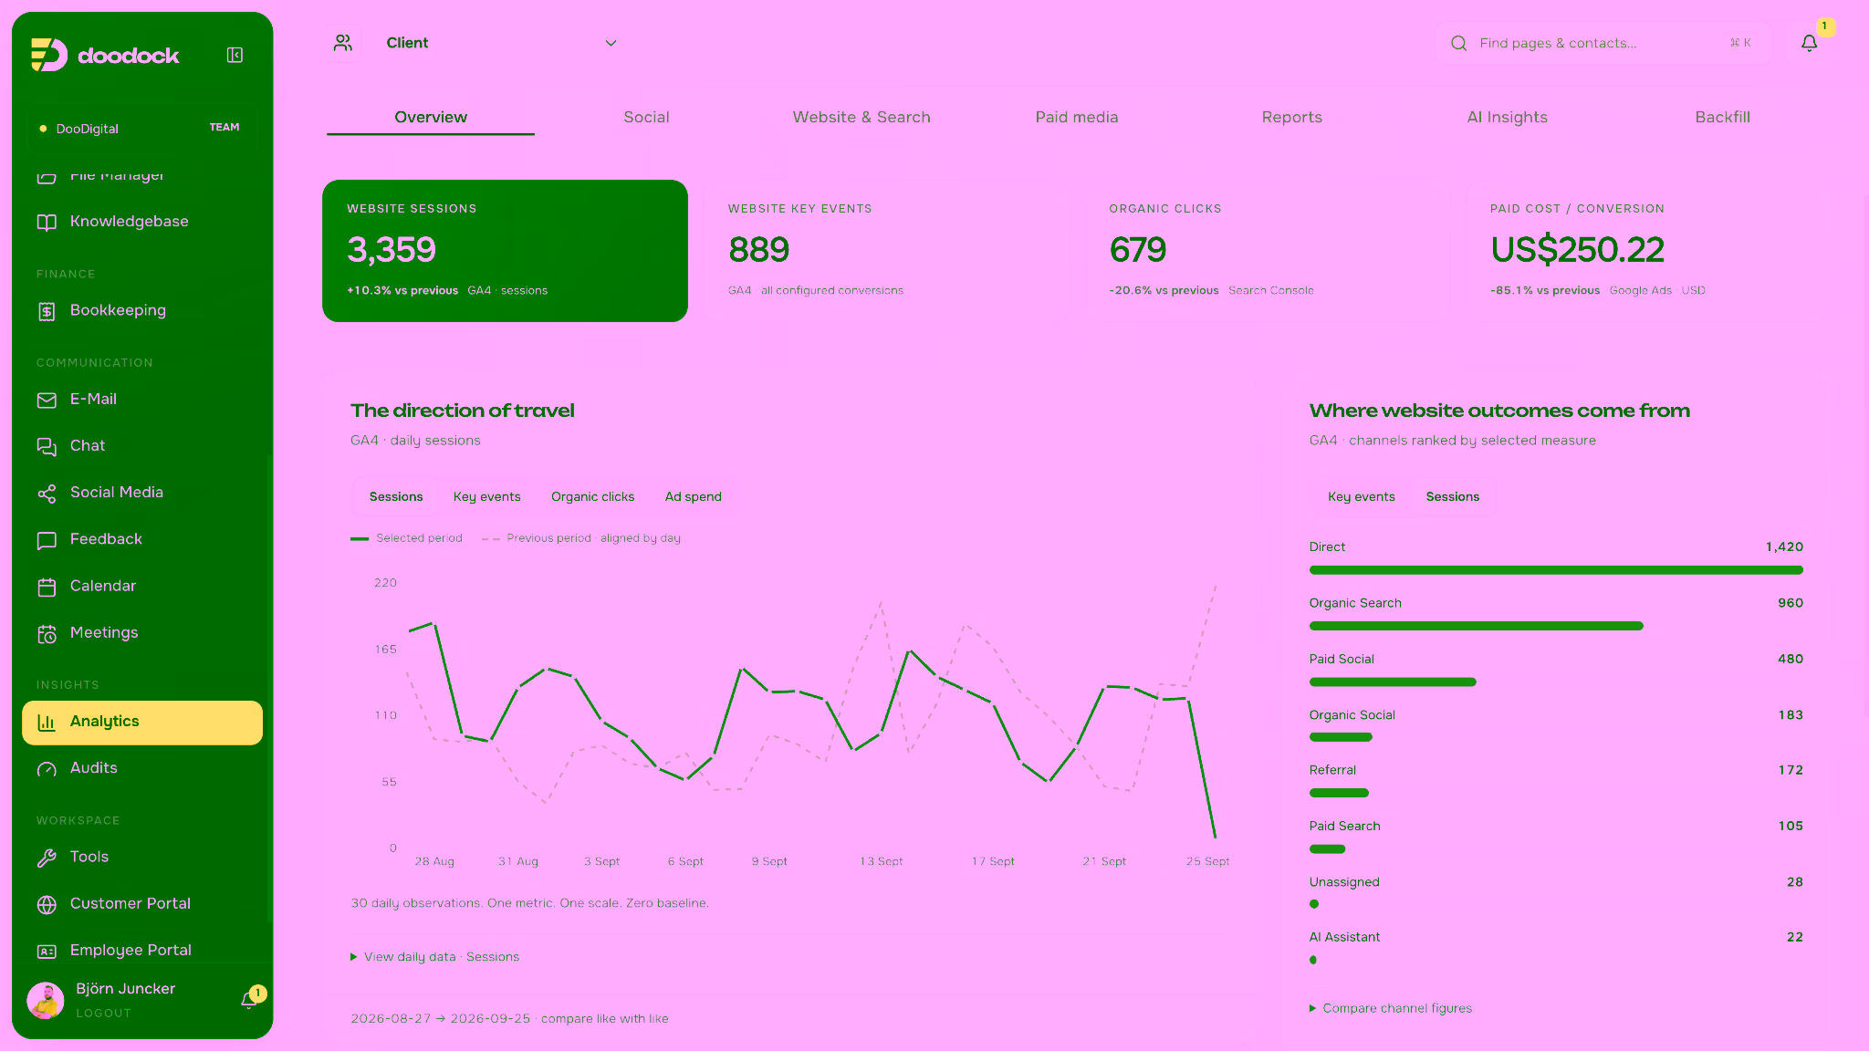Open E-Mail envelope icon

pyautogui.click(x=47, y=400)
